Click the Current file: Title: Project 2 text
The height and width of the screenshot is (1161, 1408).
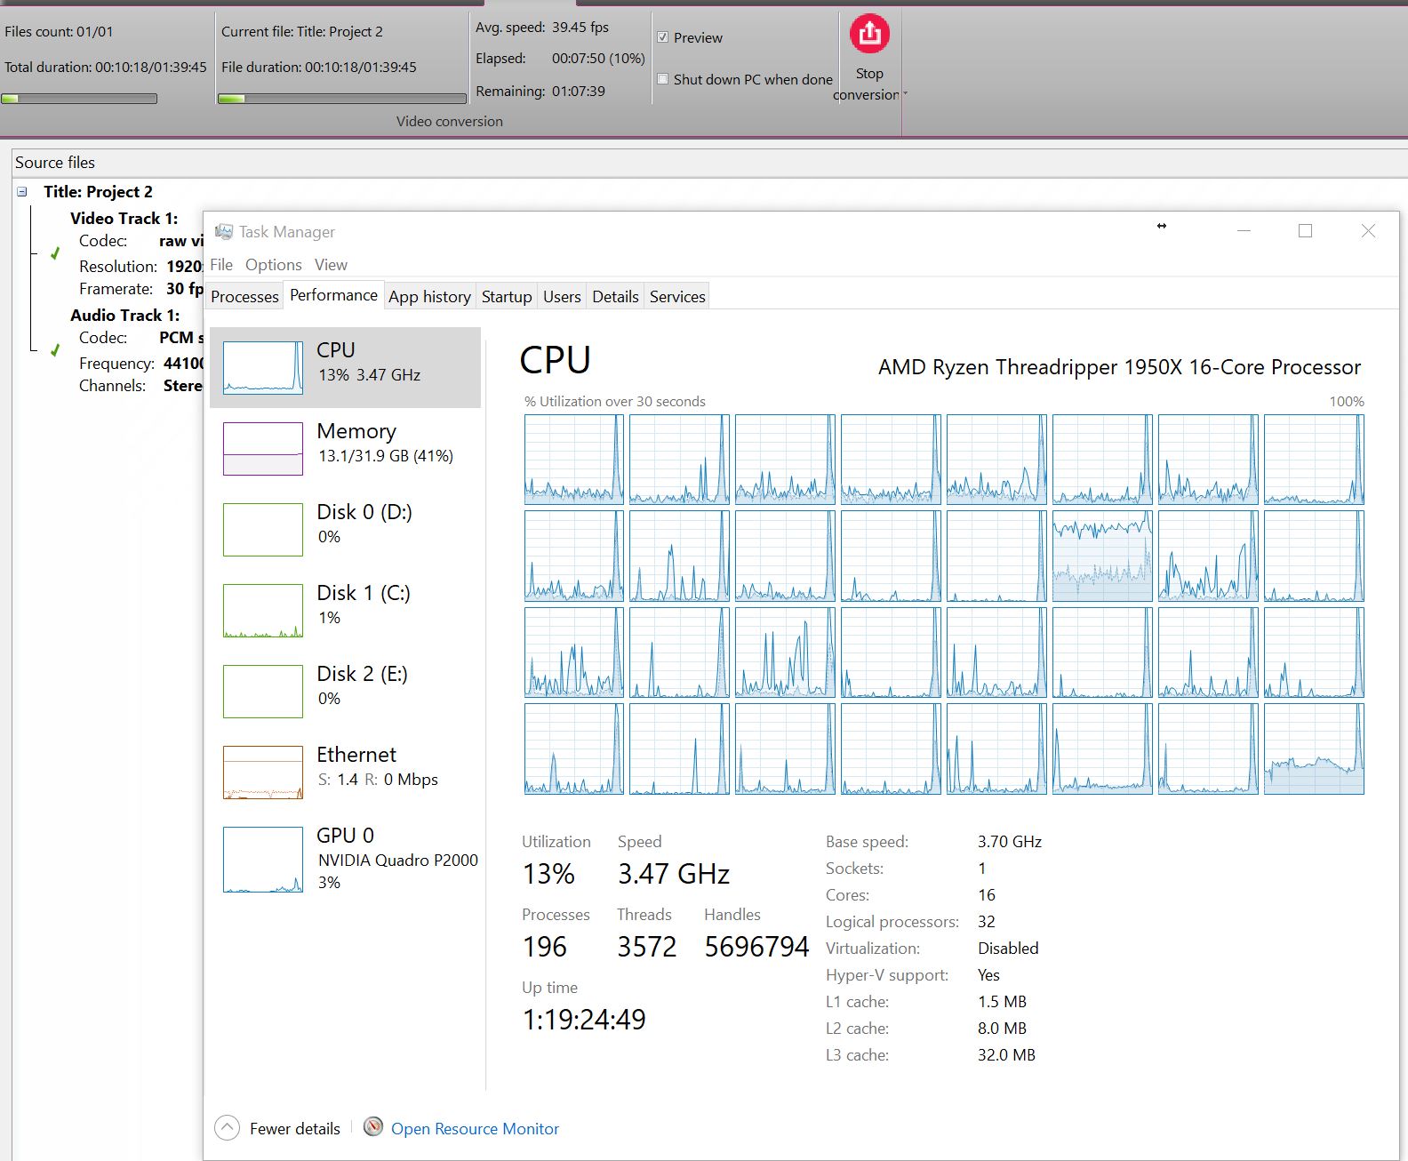[x=302, y=31]
